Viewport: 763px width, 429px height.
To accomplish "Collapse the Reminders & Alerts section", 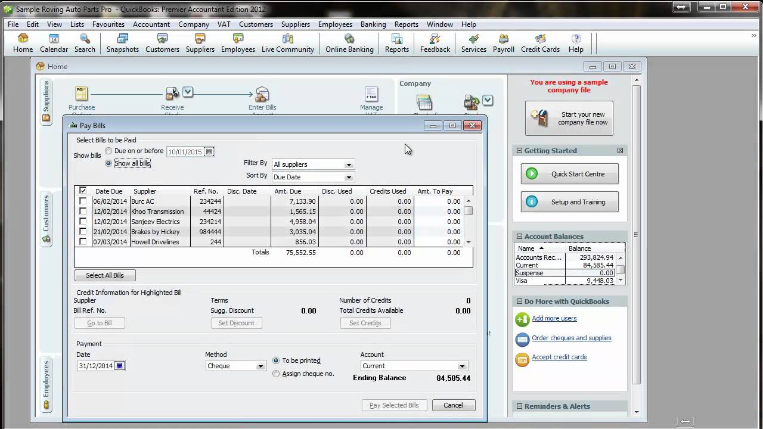I will [519, 406].
